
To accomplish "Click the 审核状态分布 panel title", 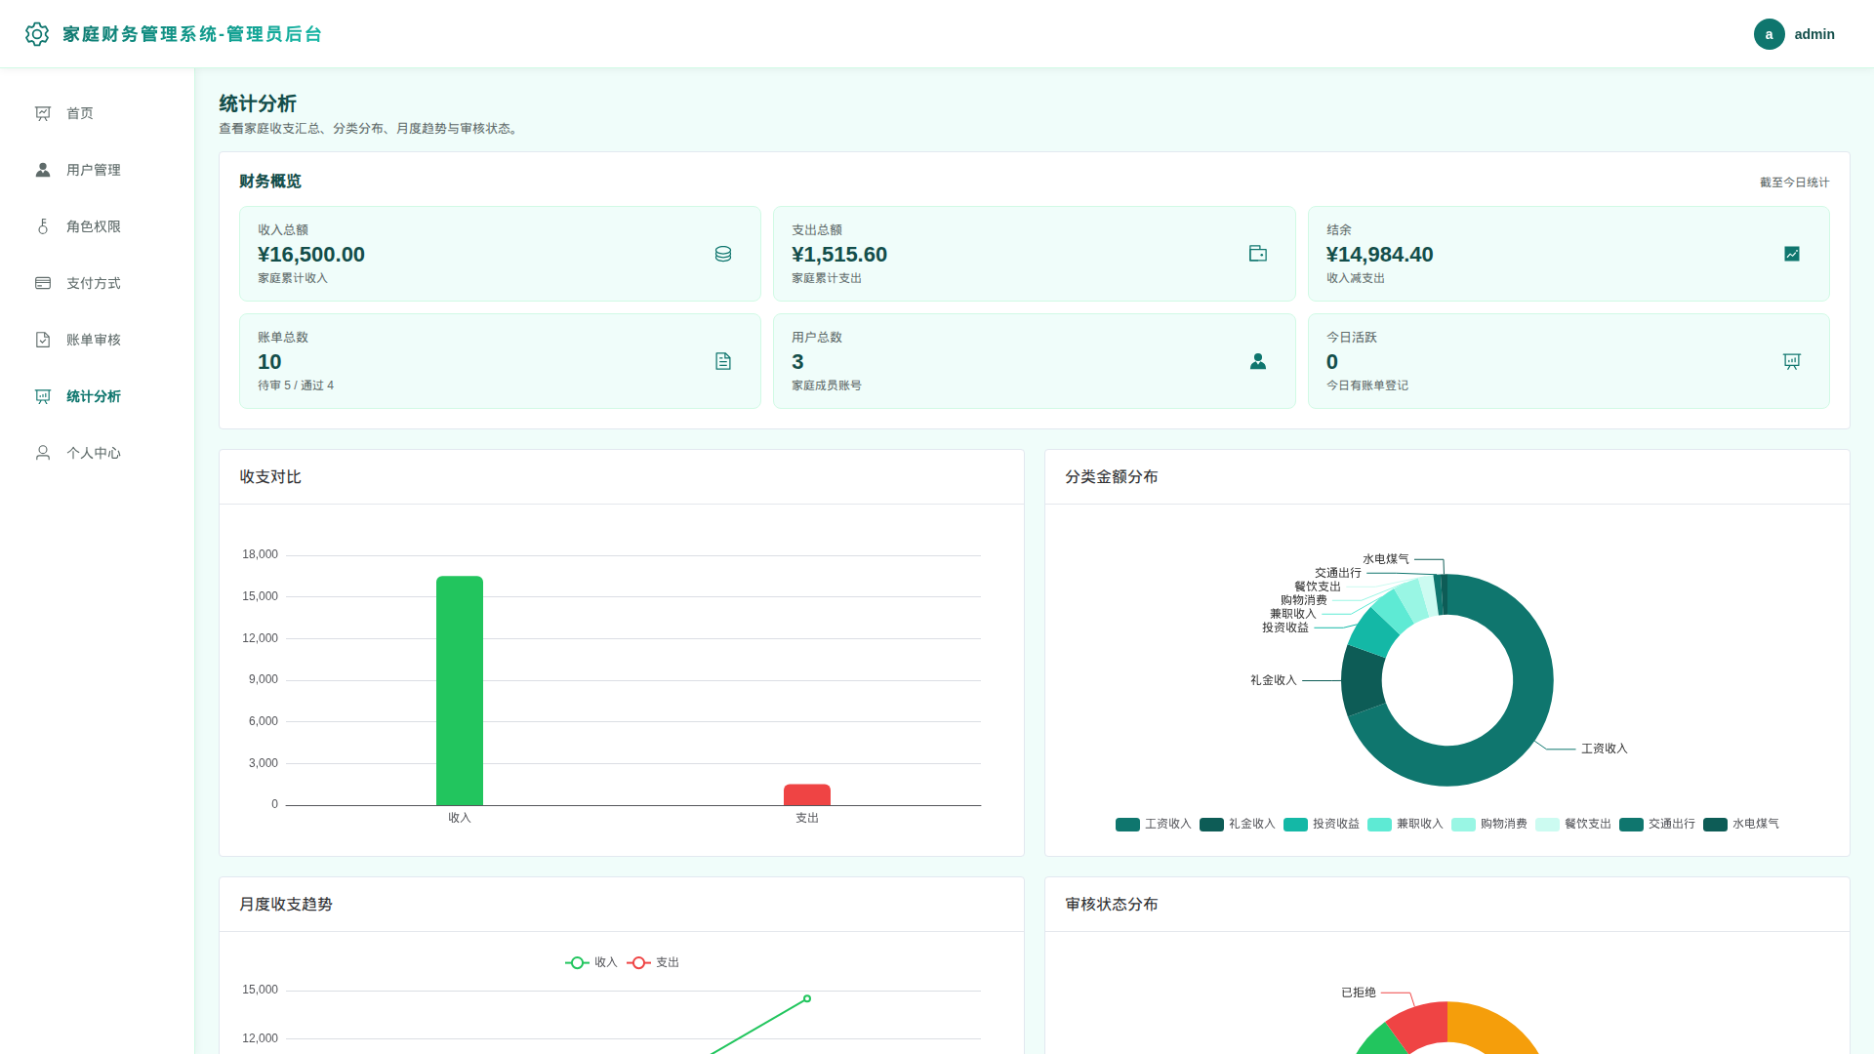I will pos(1112,905).
